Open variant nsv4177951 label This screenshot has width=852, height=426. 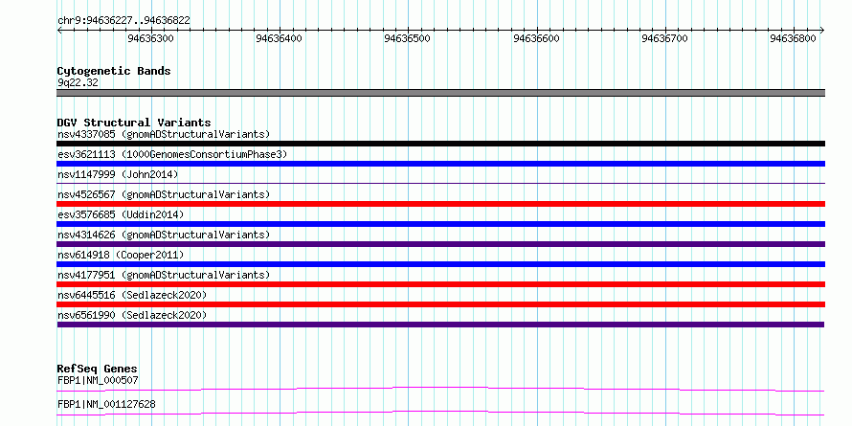pos(164,275)
